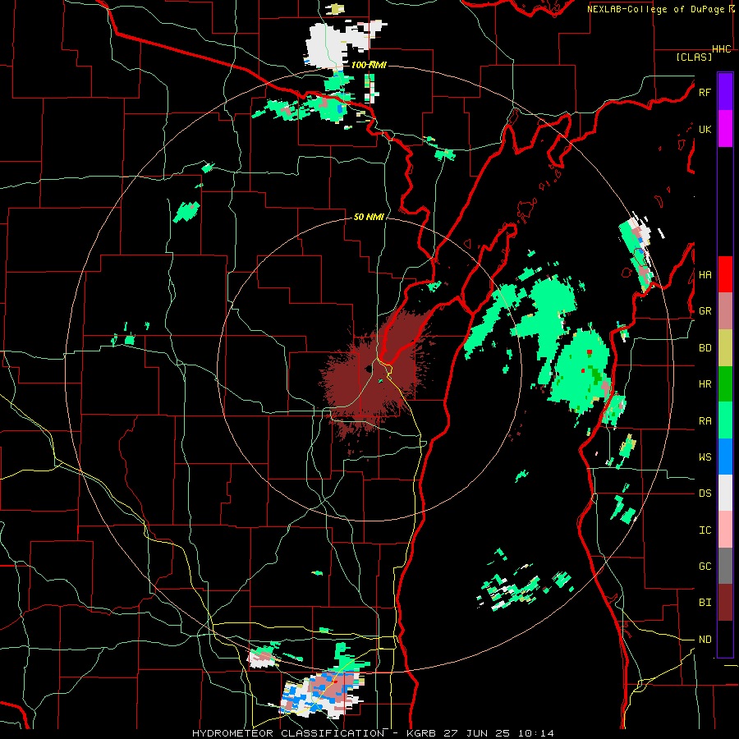Click the GC legend label
Viewport: 739px width, 739px height.
705,567
